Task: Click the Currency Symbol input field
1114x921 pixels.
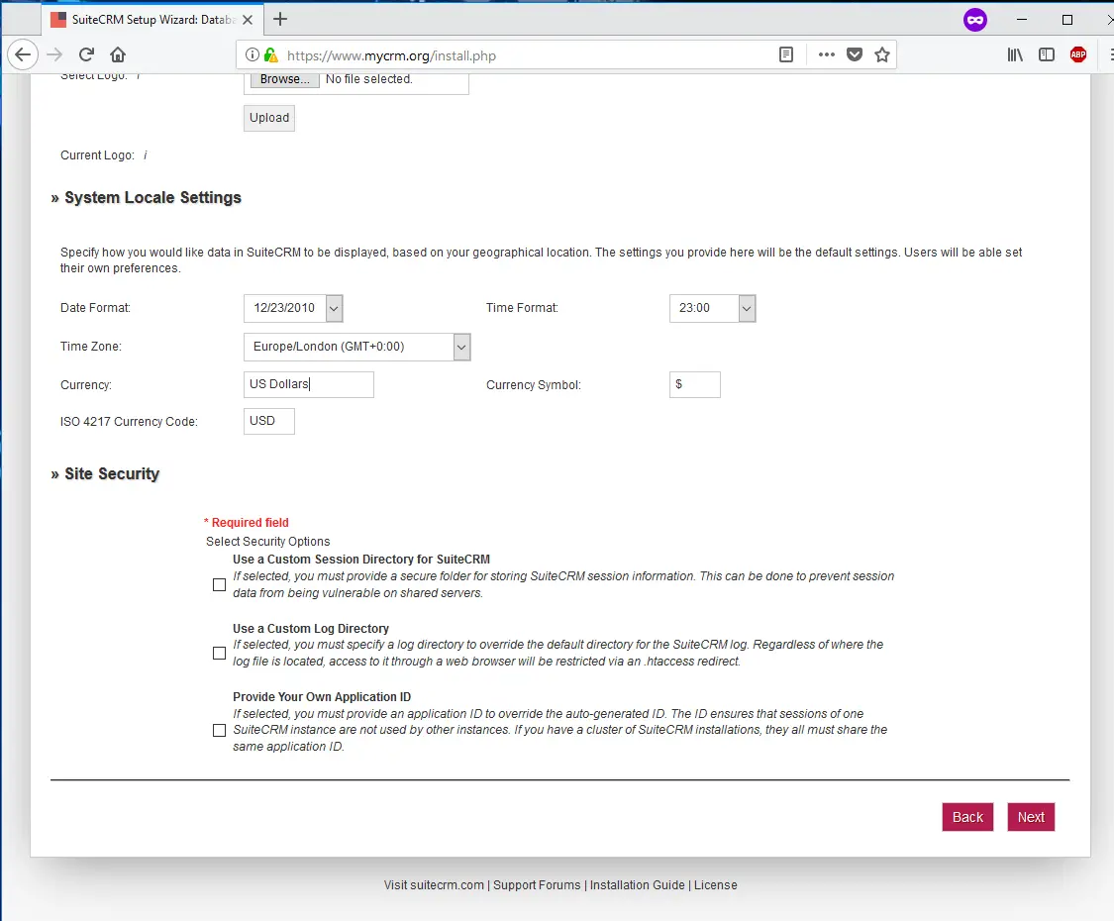Action: [x=695, y=384]
